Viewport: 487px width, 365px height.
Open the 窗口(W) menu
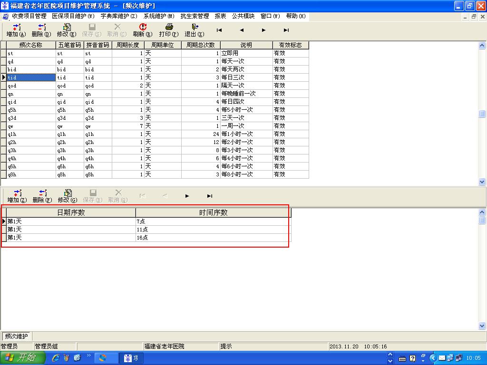coord(270,16)
